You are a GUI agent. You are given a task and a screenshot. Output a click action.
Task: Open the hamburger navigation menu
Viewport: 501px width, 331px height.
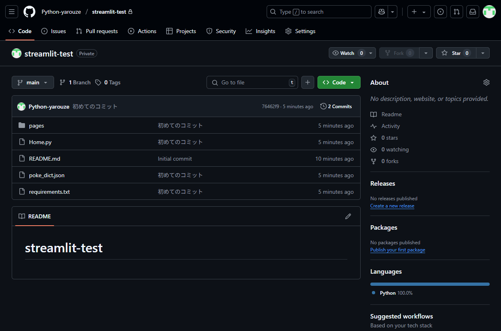tap(12, 12)
